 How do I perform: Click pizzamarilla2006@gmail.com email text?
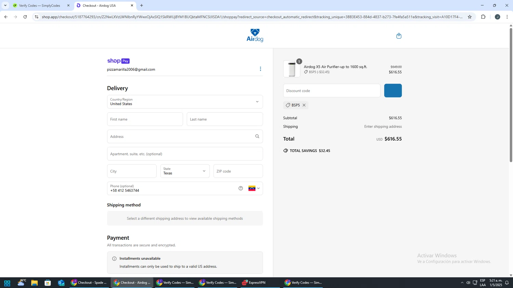[131, 70]
